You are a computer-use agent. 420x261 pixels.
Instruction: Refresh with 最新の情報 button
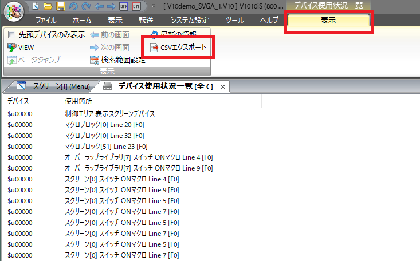[173, 34]
